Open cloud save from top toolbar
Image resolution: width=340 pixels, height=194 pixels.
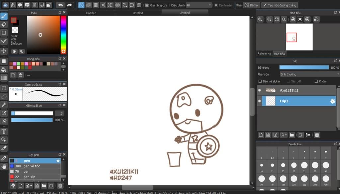click(x=5, y=5)
